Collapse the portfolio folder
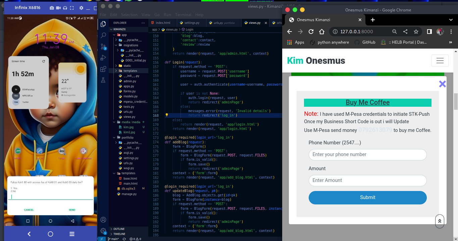Screen dimensions: 458x241 128,137
